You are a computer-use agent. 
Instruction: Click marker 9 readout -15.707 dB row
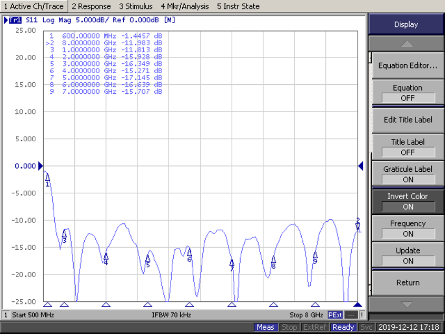tap(105, 92)
